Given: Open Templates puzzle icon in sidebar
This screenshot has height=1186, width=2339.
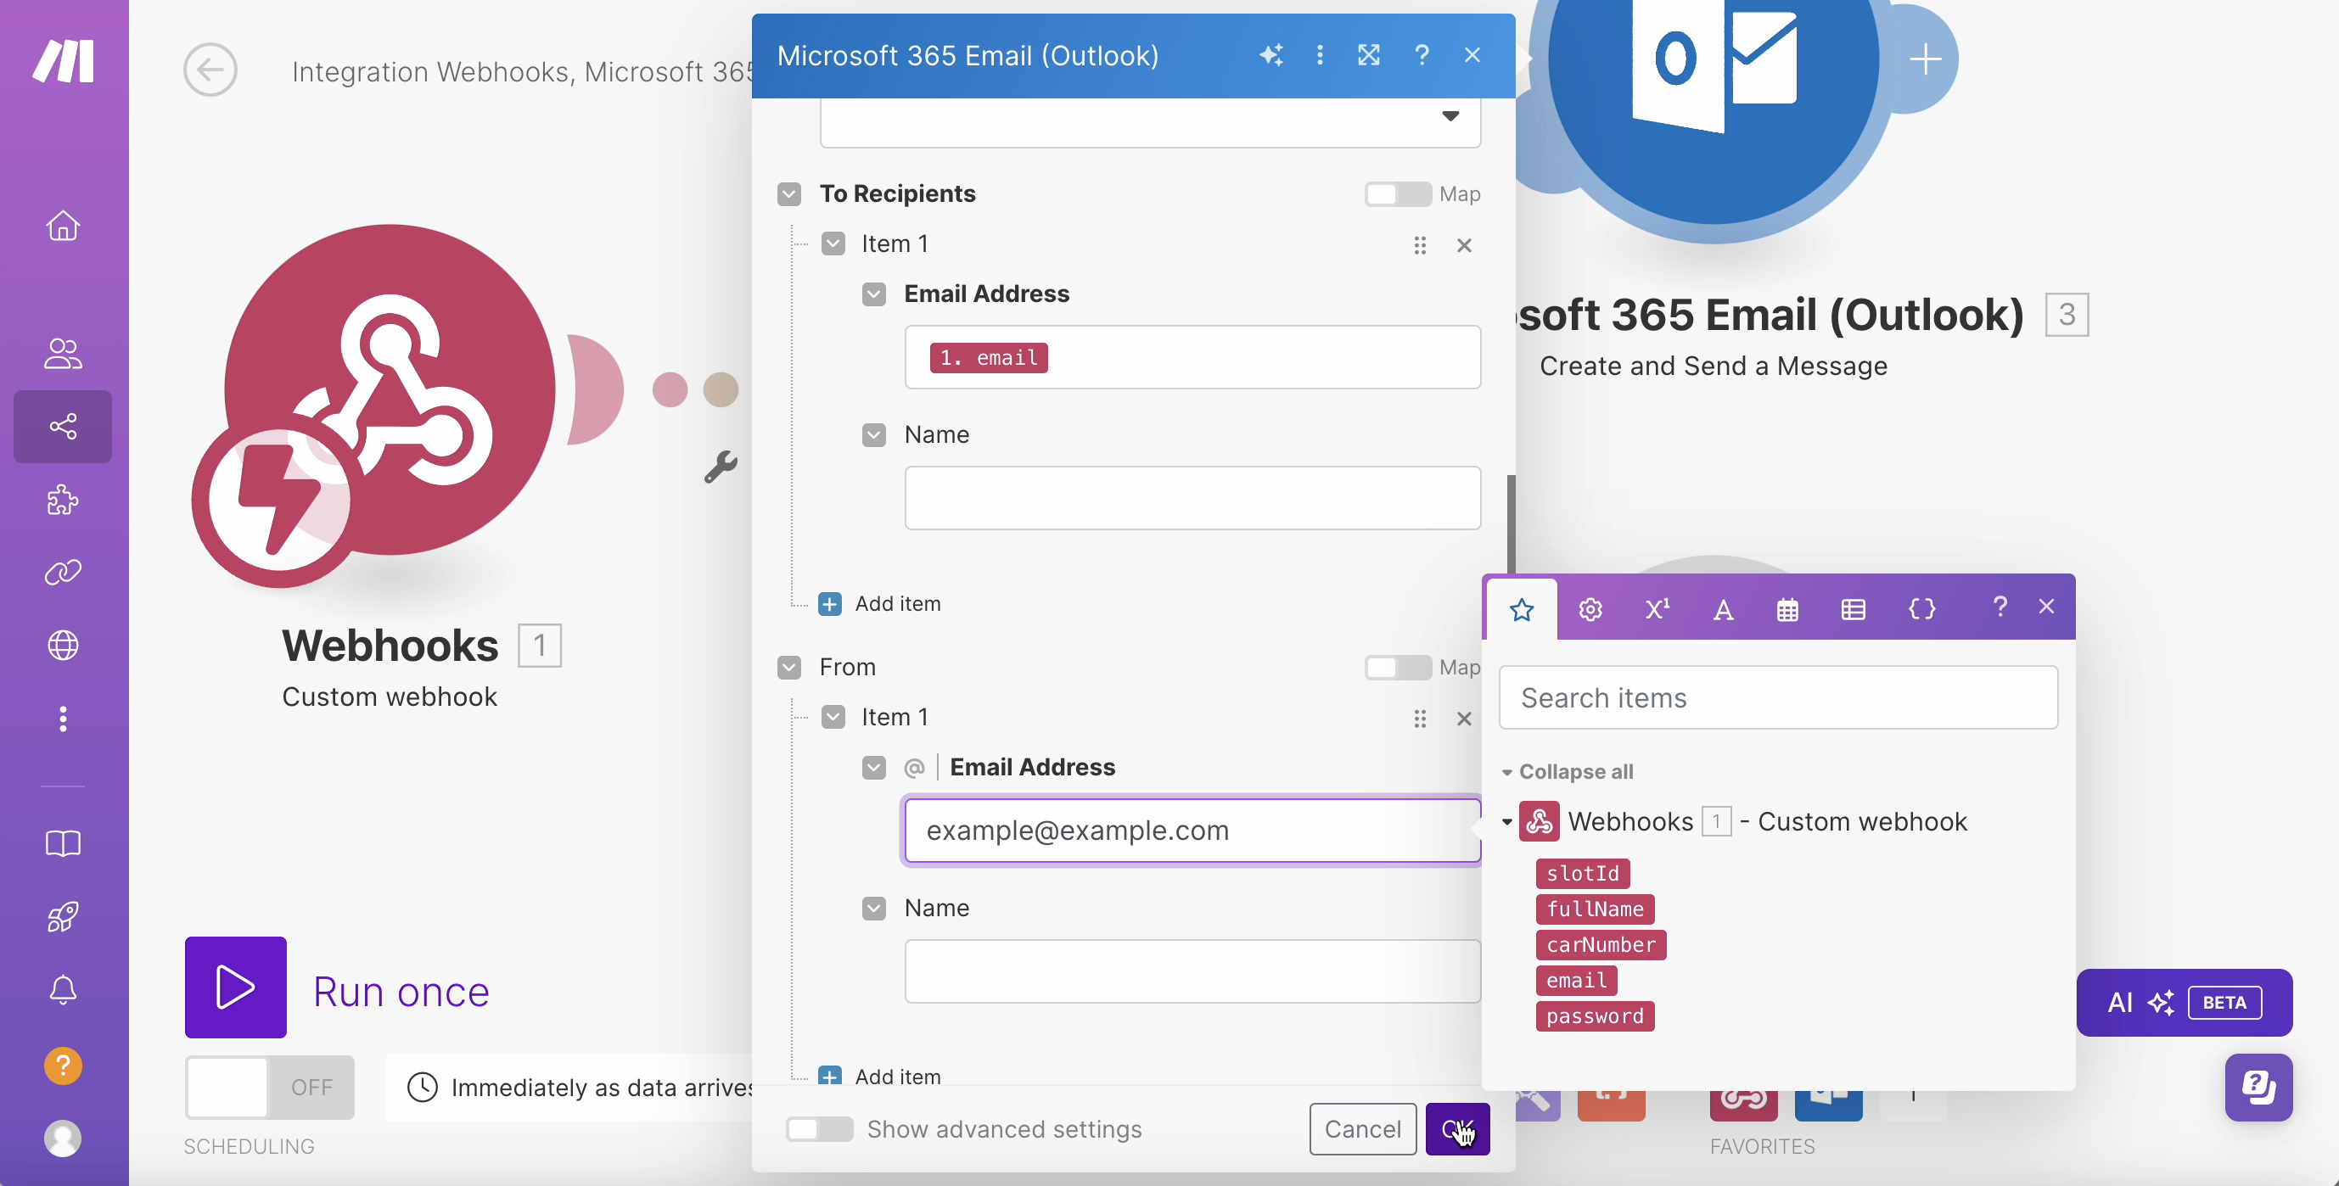Looking at the screenshot, I should tap(63, 499).
